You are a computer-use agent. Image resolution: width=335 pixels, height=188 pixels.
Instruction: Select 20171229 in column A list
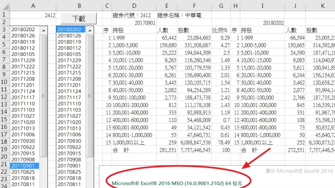point(23,60)
